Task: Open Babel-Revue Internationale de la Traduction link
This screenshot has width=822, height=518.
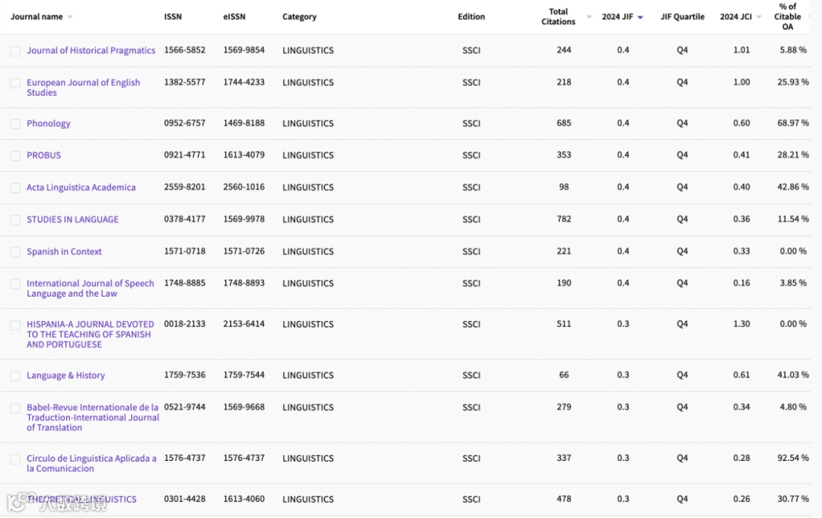Action: point(93,418)
